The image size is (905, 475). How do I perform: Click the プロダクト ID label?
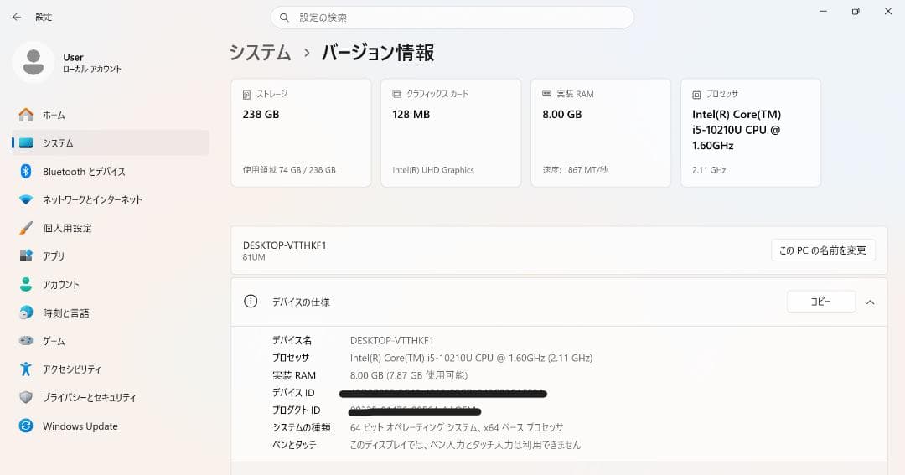click(296, 410)
